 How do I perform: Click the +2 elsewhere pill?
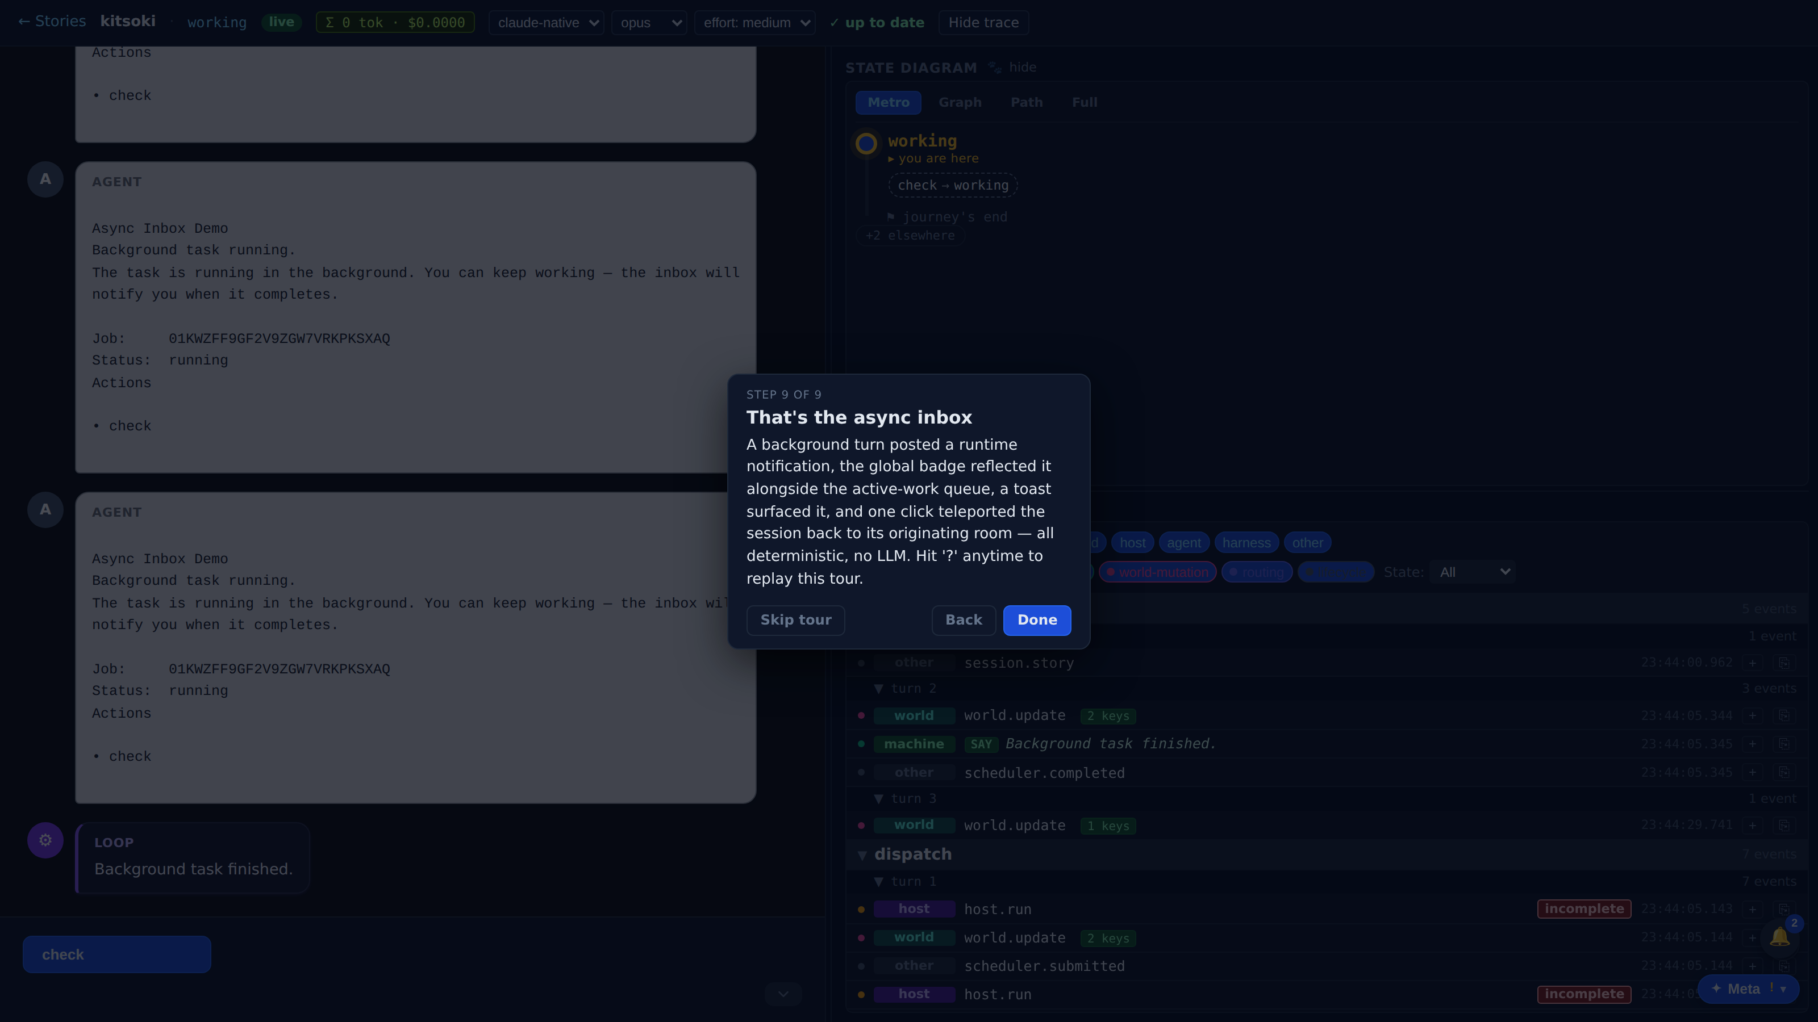tap(910, 236)
